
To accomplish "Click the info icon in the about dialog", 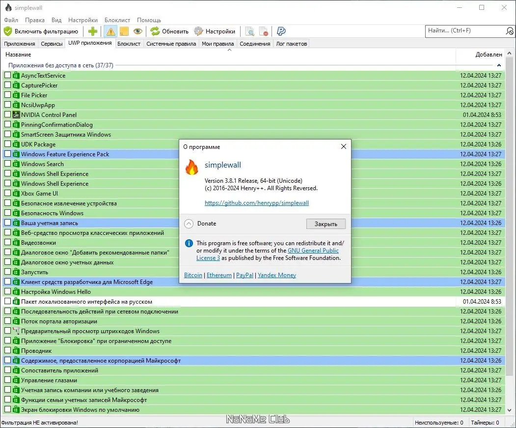I will tap(189, 243).
